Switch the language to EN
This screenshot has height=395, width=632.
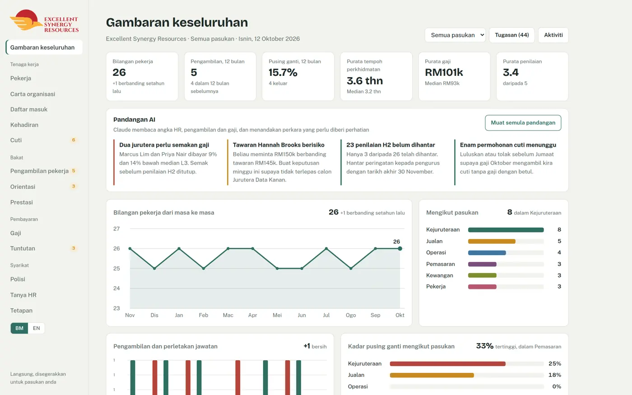pos(37,328)
